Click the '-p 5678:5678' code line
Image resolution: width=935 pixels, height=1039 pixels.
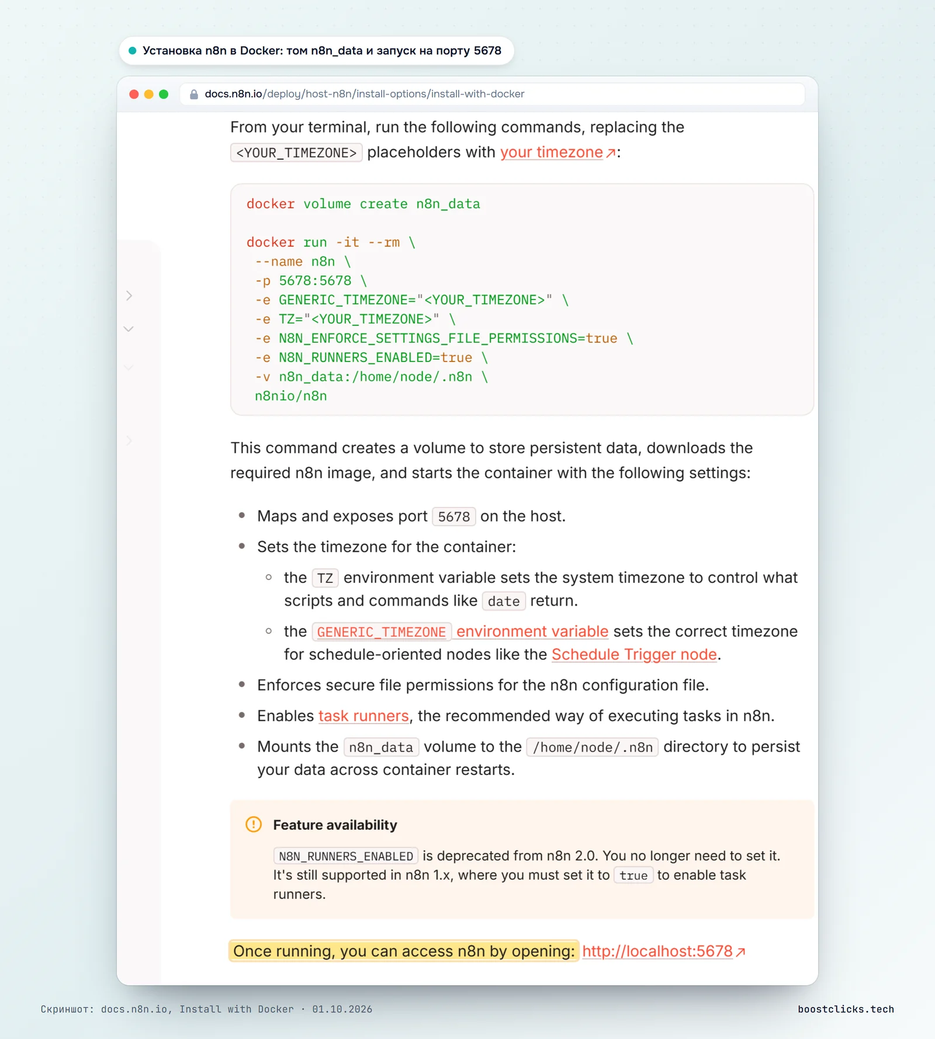(311, 281)
